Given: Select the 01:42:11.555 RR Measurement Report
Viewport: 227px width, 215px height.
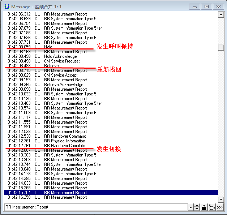Looking at the screenshot, I should click(x=111, y=122).
